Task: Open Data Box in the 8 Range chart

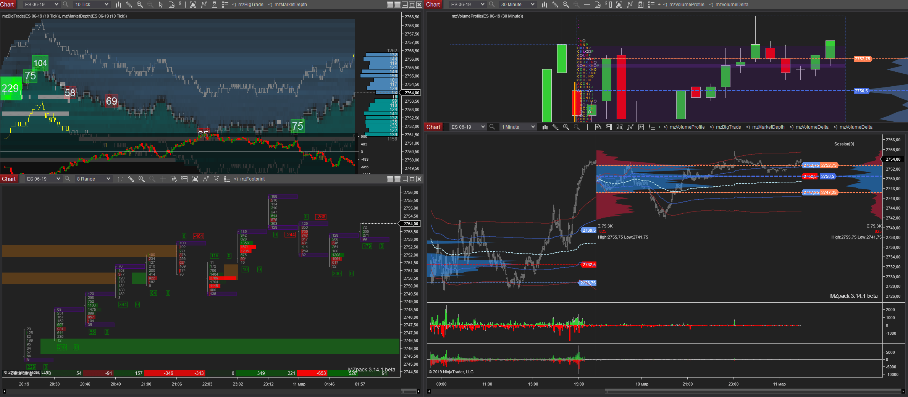Action: (x=173, y=179)
